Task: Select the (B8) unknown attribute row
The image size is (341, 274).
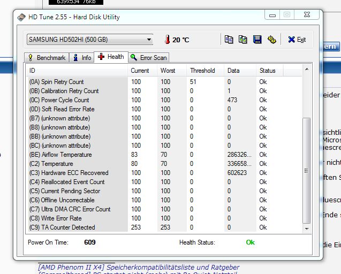Action: [164, 127]
